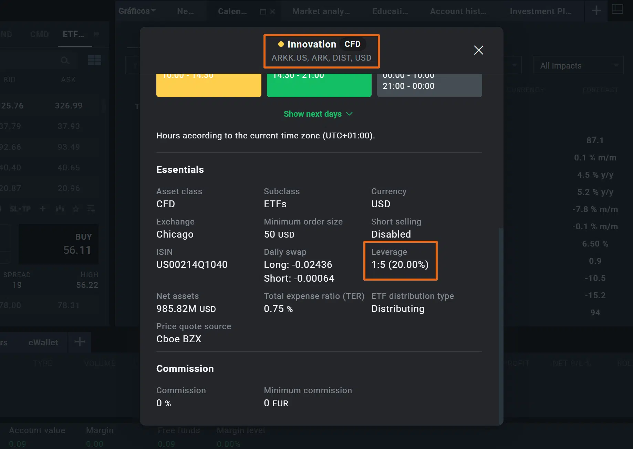633x449 pixels.
Task: Select the ETF instrument category tab
Action: (73, 34)
